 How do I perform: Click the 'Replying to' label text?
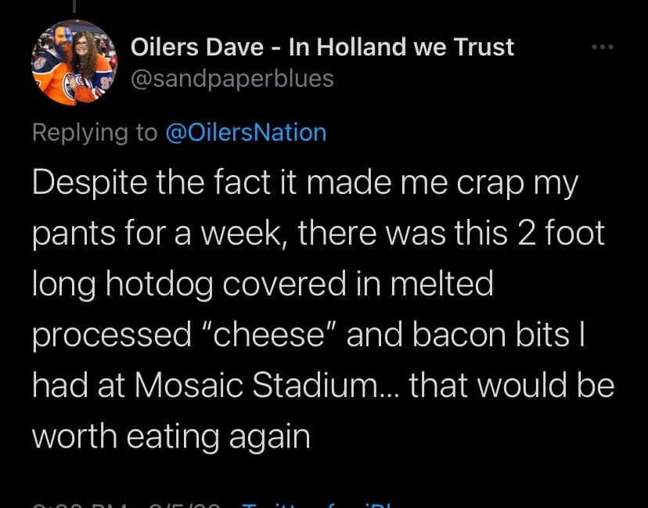point(95,132)
